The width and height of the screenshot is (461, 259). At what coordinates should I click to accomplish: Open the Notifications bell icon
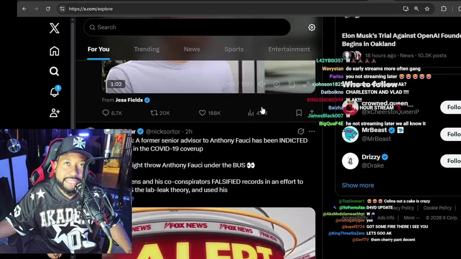coord(55,92)
